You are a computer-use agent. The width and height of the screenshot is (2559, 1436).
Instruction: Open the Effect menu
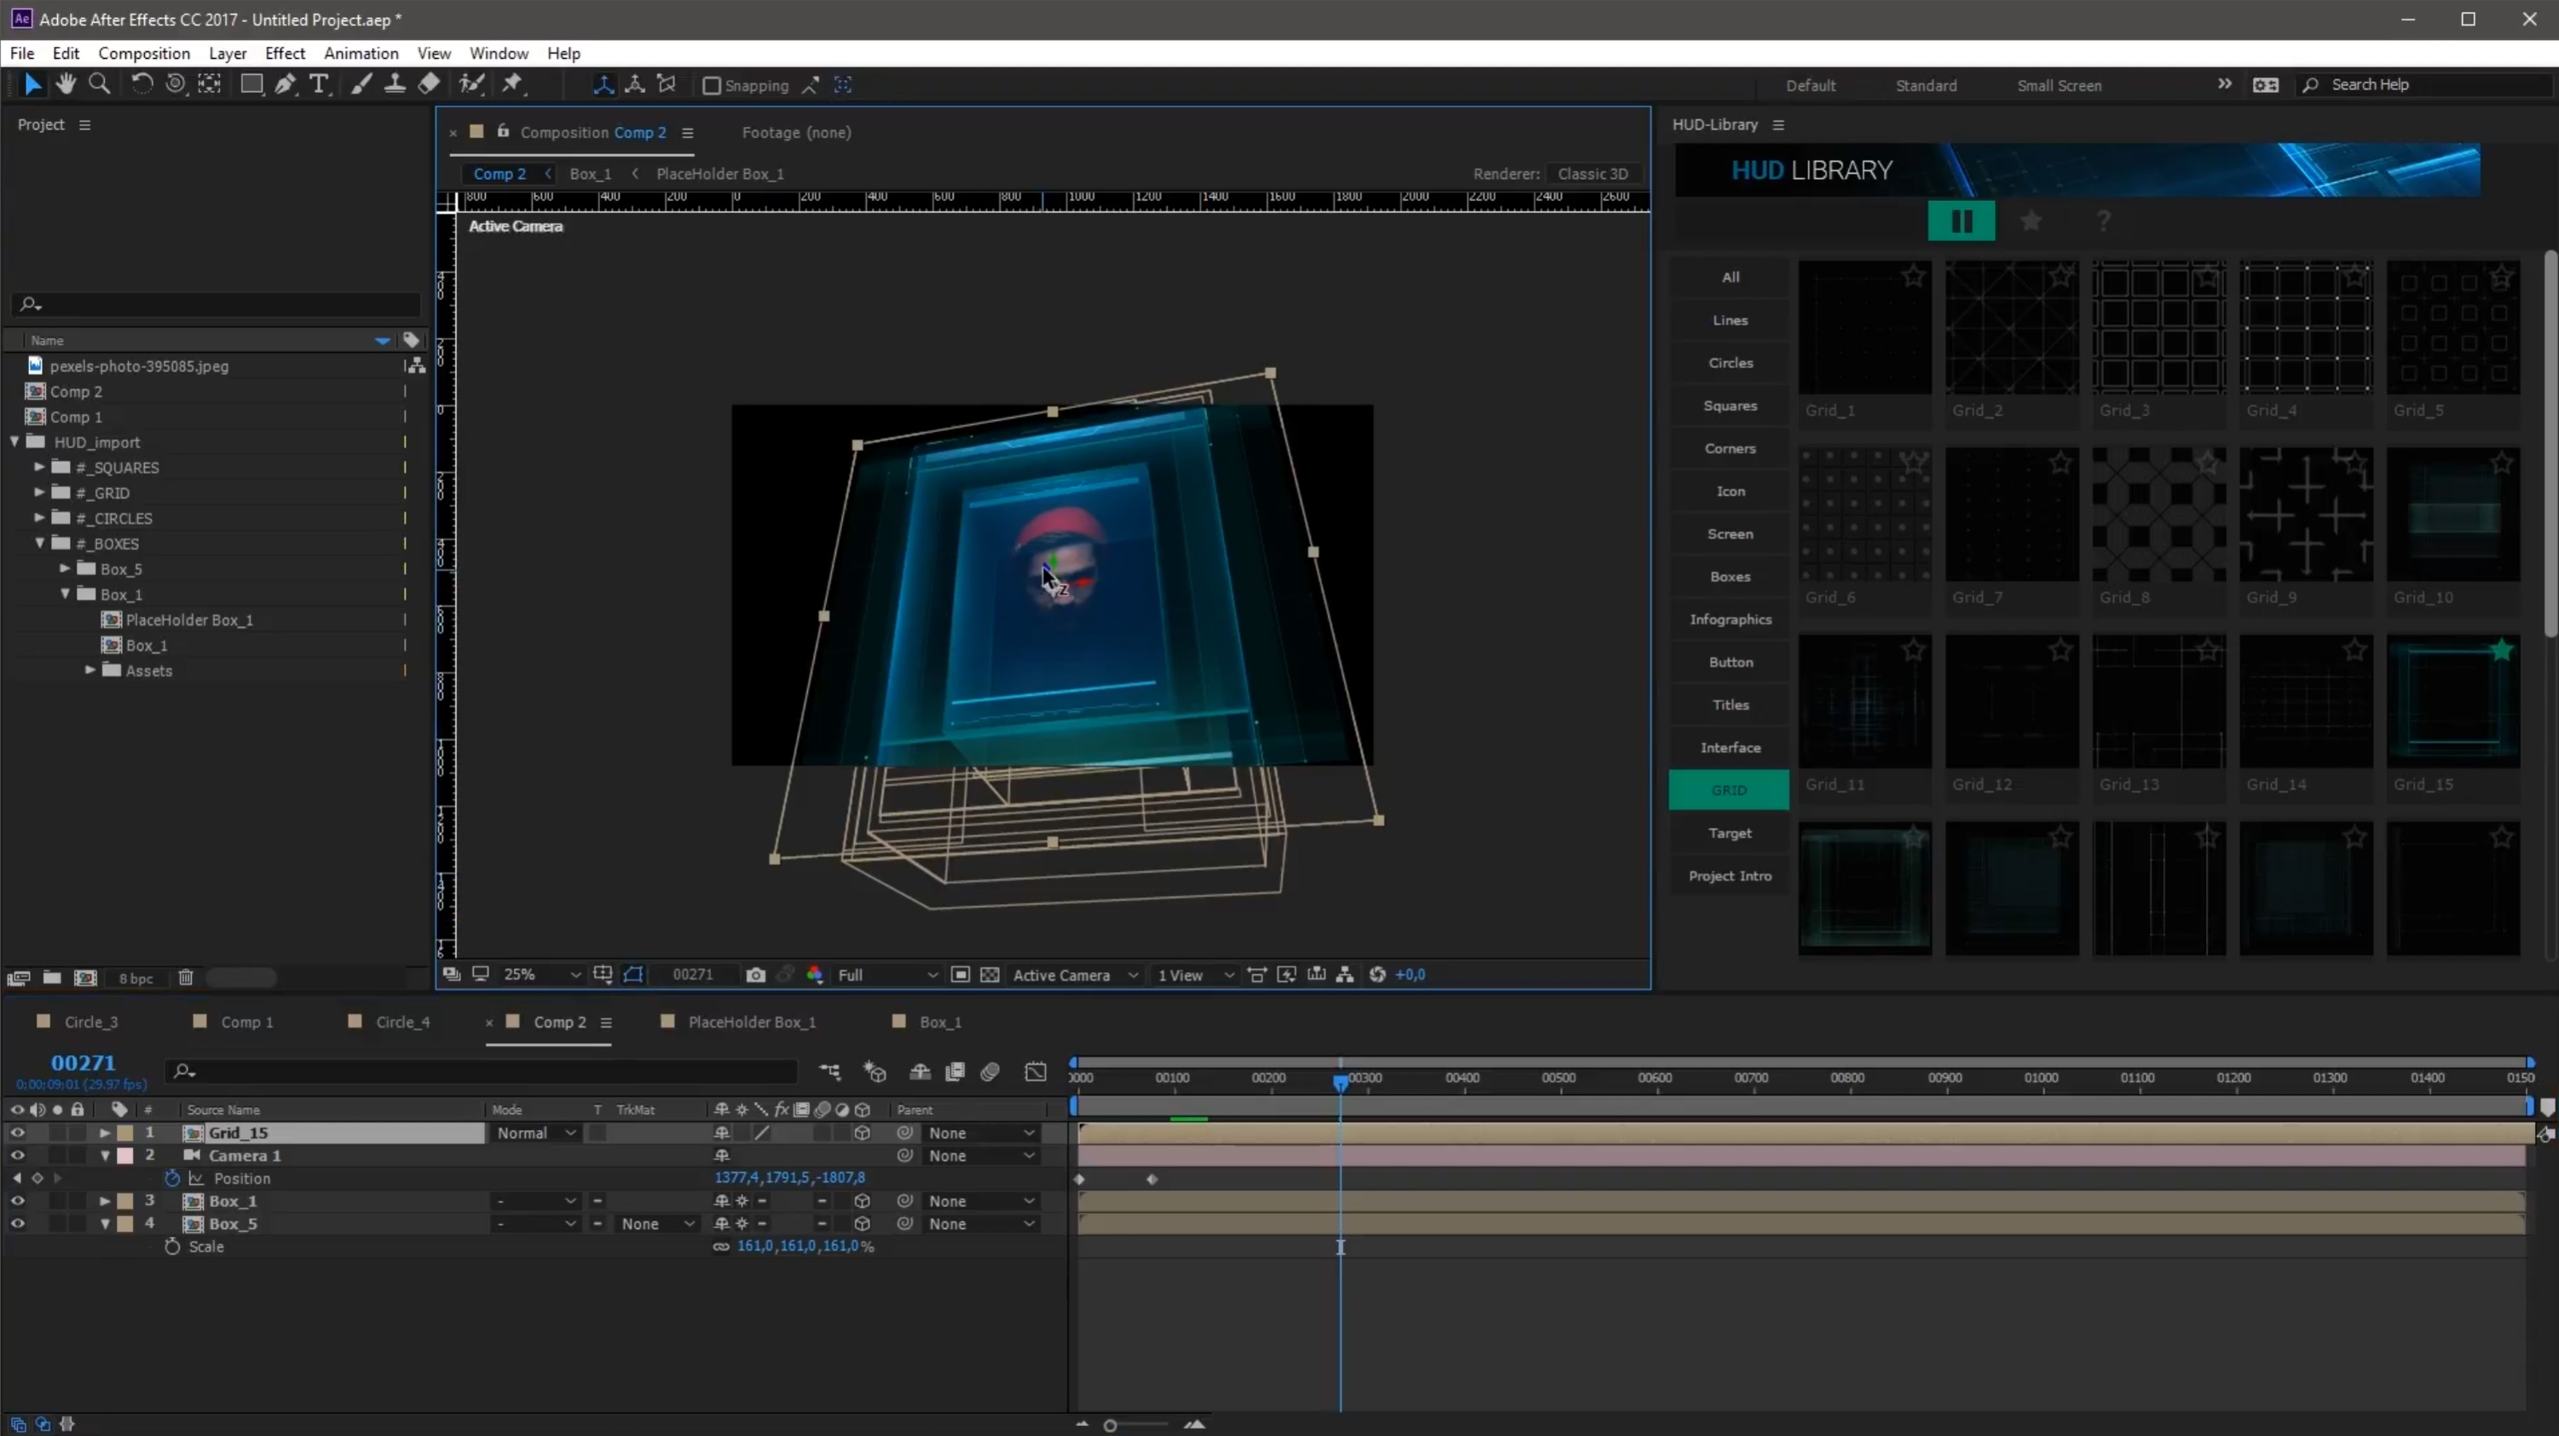tap(285, 54)
